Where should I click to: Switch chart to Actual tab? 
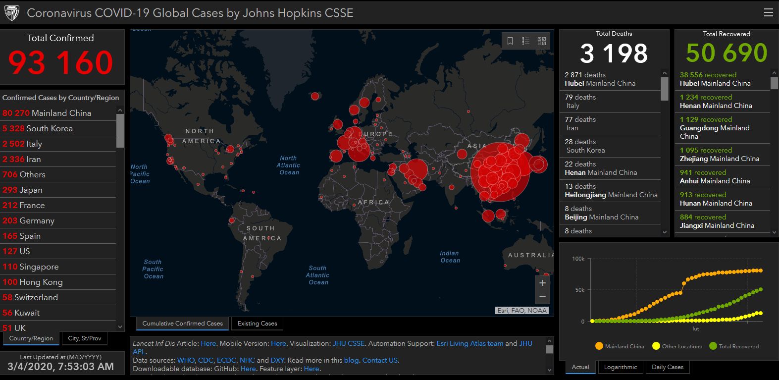coord(580,367)
